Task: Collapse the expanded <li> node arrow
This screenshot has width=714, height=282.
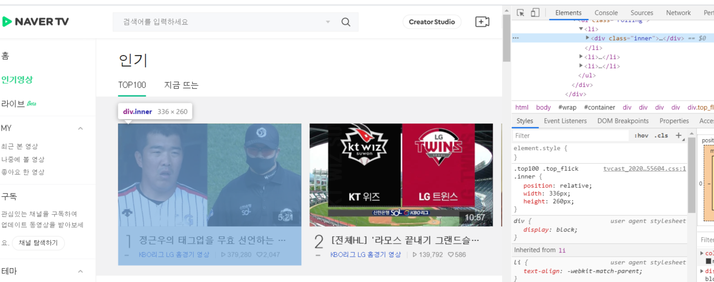Action: point(581,29)
